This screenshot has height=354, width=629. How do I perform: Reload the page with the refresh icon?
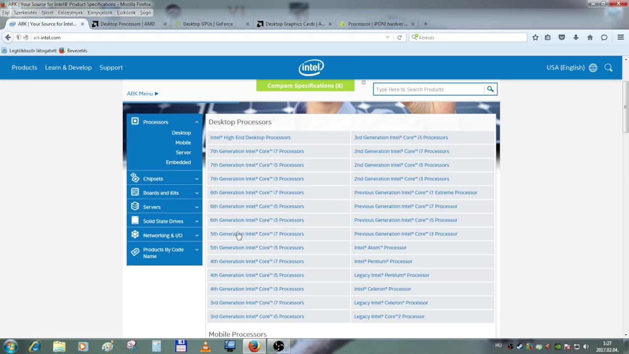tap(400, 37)
